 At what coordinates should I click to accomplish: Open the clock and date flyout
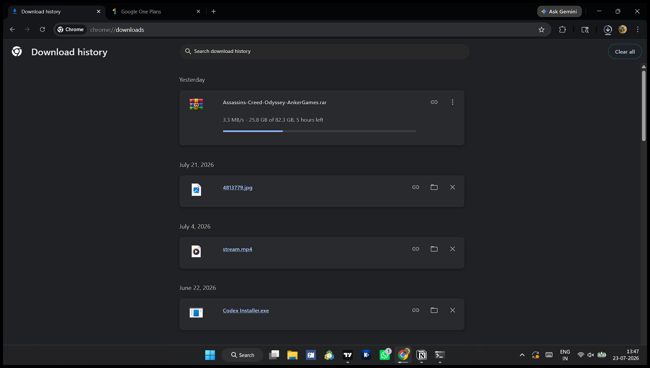626,355
